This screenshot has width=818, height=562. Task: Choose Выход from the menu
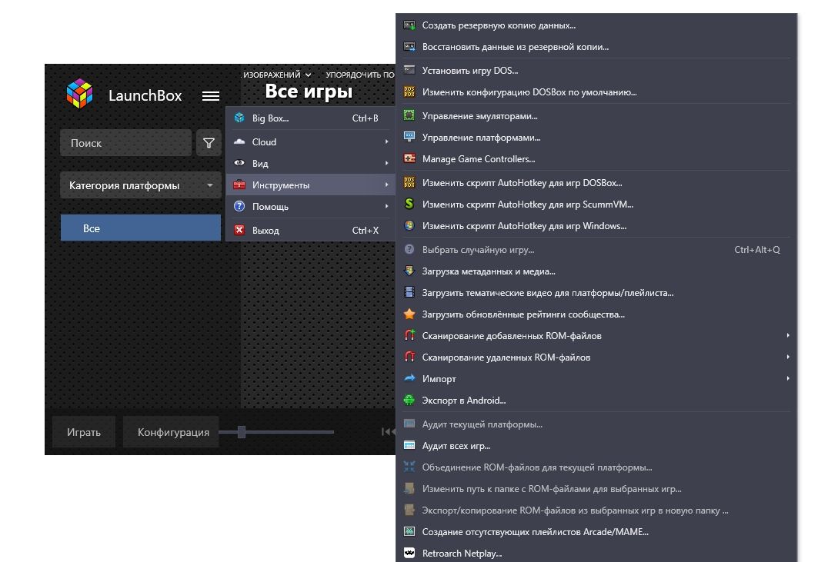311,230
